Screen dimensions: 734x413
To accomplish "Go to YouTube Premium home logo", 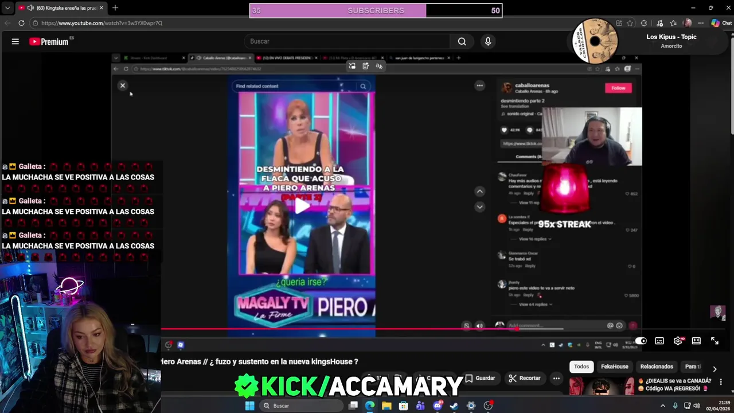I will [x=49, y=41].
